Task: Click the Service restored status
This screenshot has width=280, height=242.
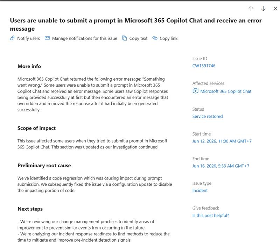Action: [x=208, y=116]
